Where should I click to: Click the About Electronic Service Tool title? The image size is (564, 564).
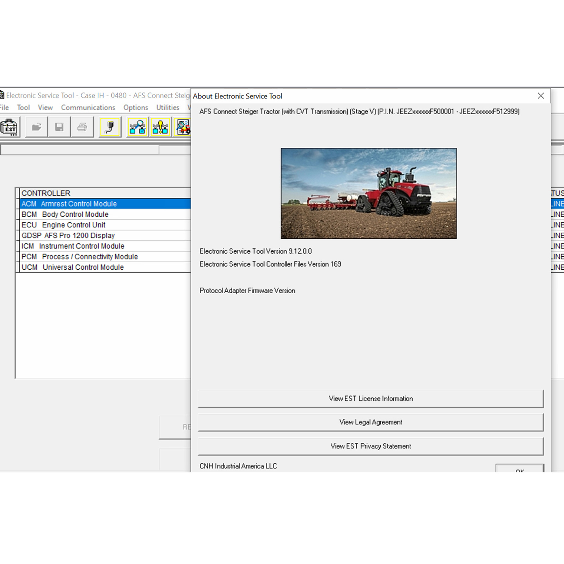coord(238,96)
